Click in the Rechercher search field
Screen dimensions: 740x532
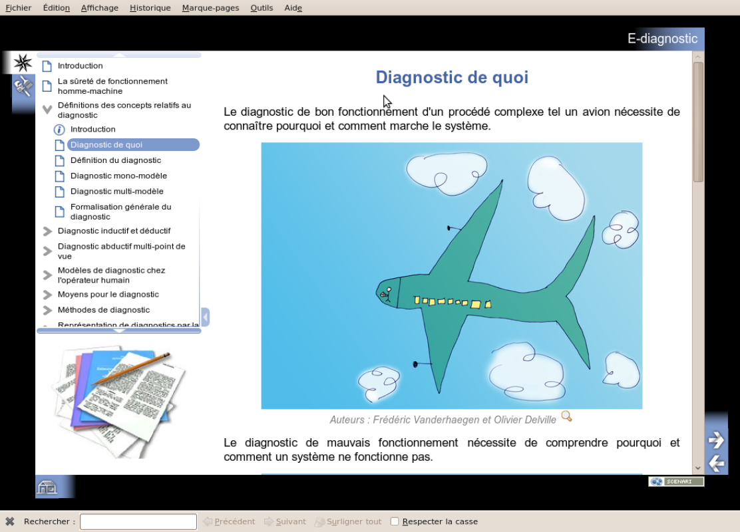point(138,521)
